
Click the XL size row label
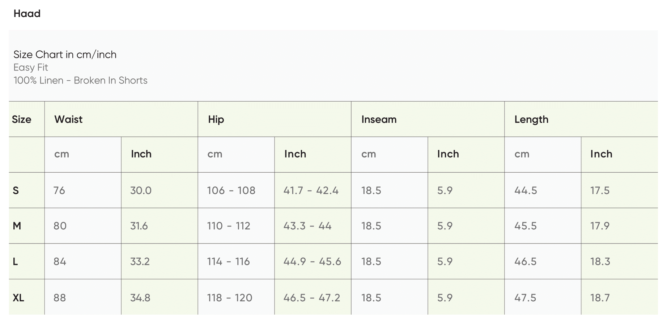[18, 298]
